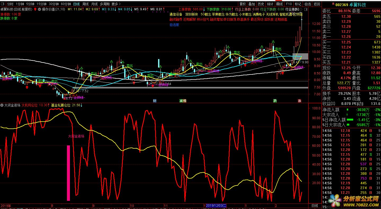Viewport: 381px width, 209px height.
Task: Click the 叠加 overlay button
Action: 252,4
